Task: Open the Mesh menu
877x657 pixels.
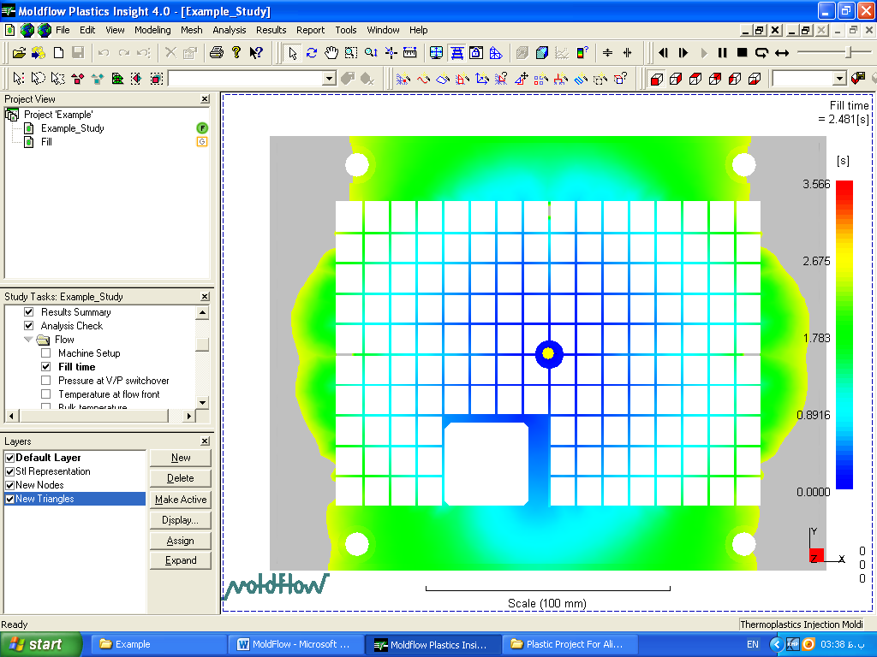Action: click(x=192, y=30)
